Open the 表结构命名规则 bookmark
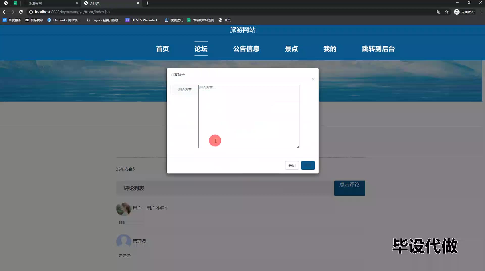Screen dimensions: 485x271 coord(201,20)
